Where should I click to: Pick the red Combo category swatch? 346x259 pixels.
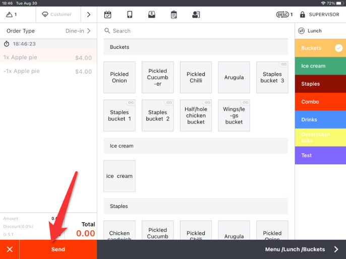coord(320,102)
